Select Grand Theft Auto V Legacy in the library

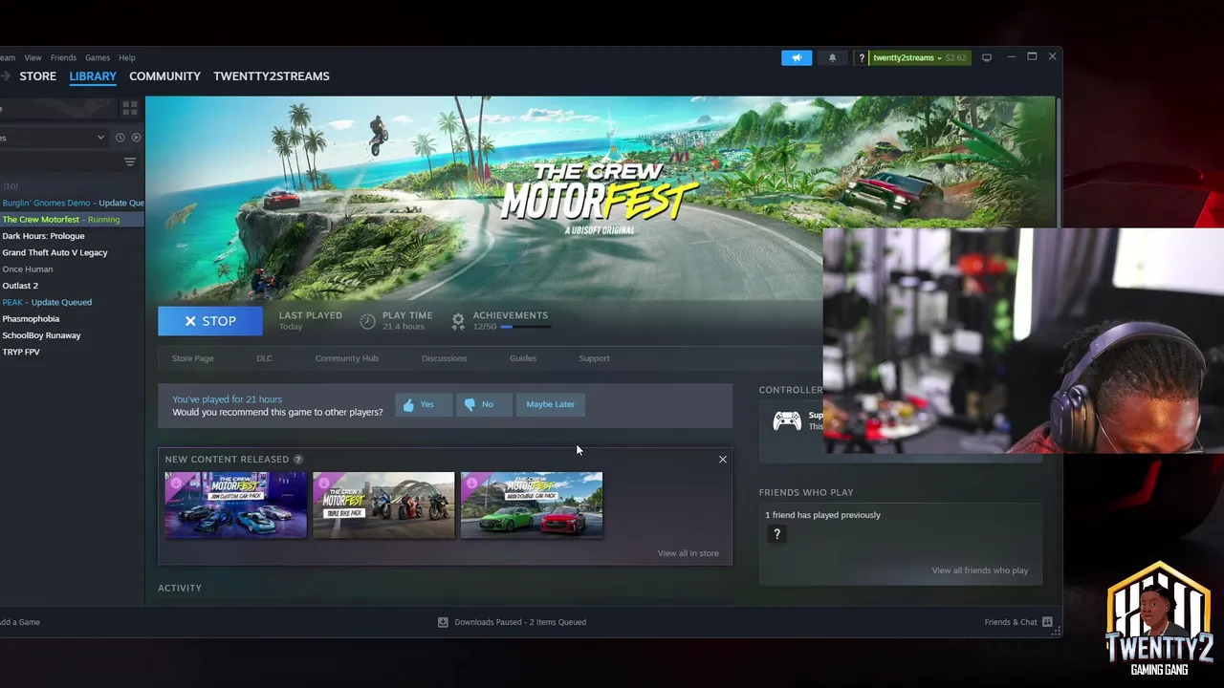tap(72, 252)
